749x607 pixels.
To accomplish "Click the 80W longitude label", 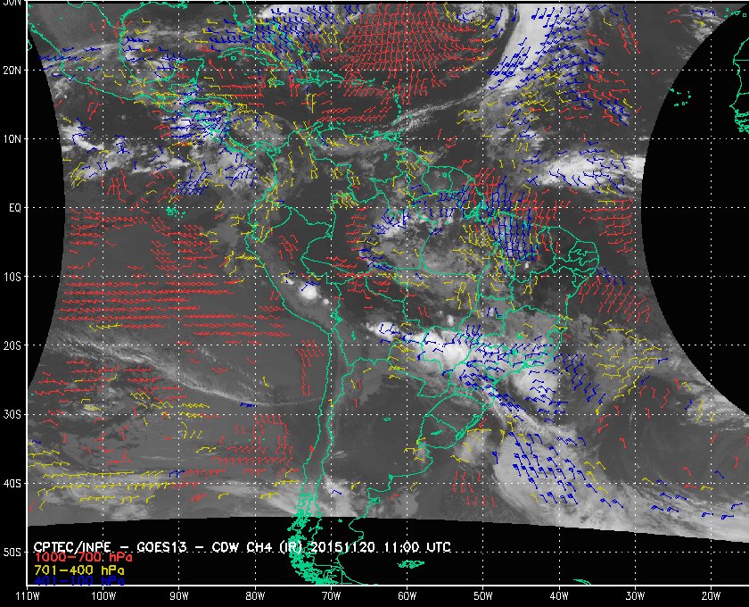I will 255,596.
